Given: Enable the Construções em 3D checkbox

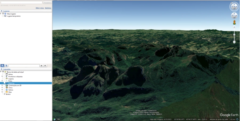Looking at the screenshot, I should [5, 86].
